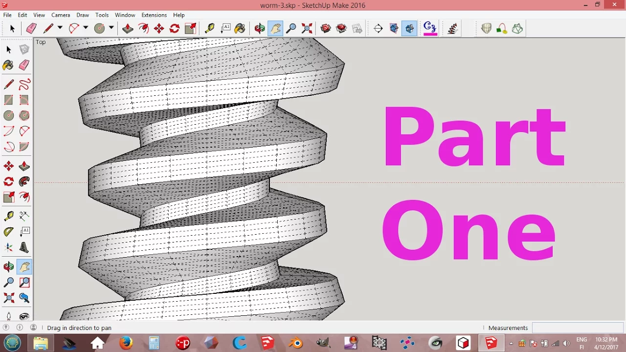The height and width of the screenshot is (352, 626).
Task: Open File Explorer from the taskbar
Action: click(x=41, y=343)
